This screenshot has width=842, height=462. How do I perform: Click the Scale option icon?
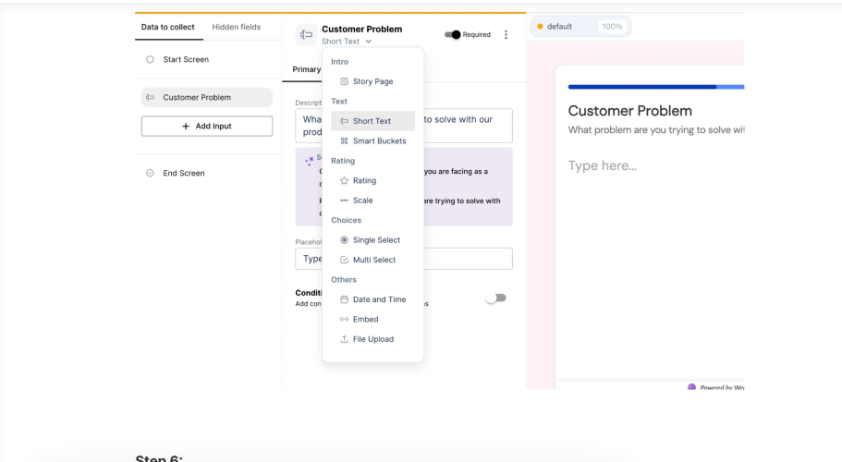(345, 201)
